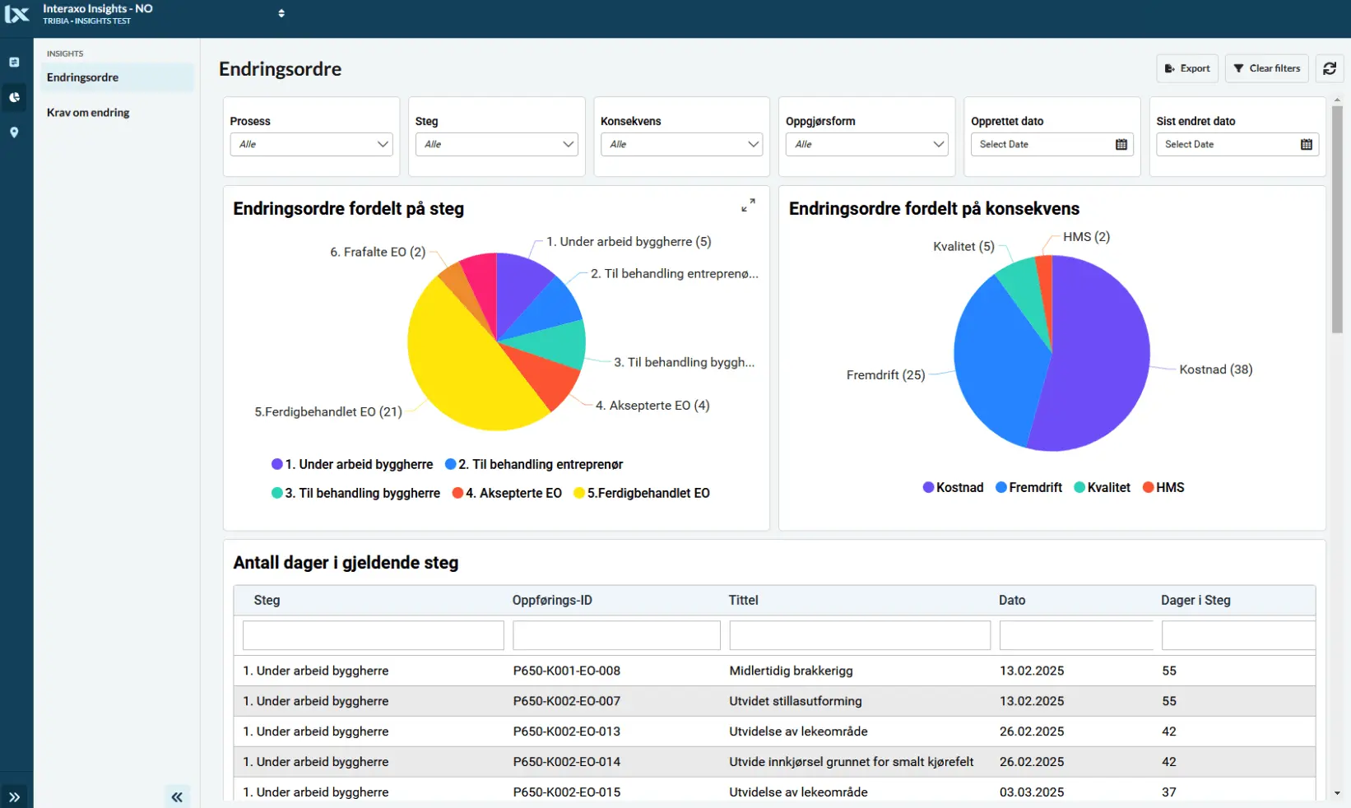Click the Export button
The image size is (1351, 808).
click(1187, 68)
